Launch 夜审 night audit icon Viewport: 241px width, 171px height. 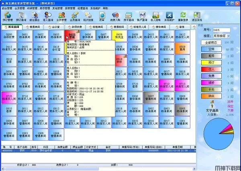tap(102, 16)
